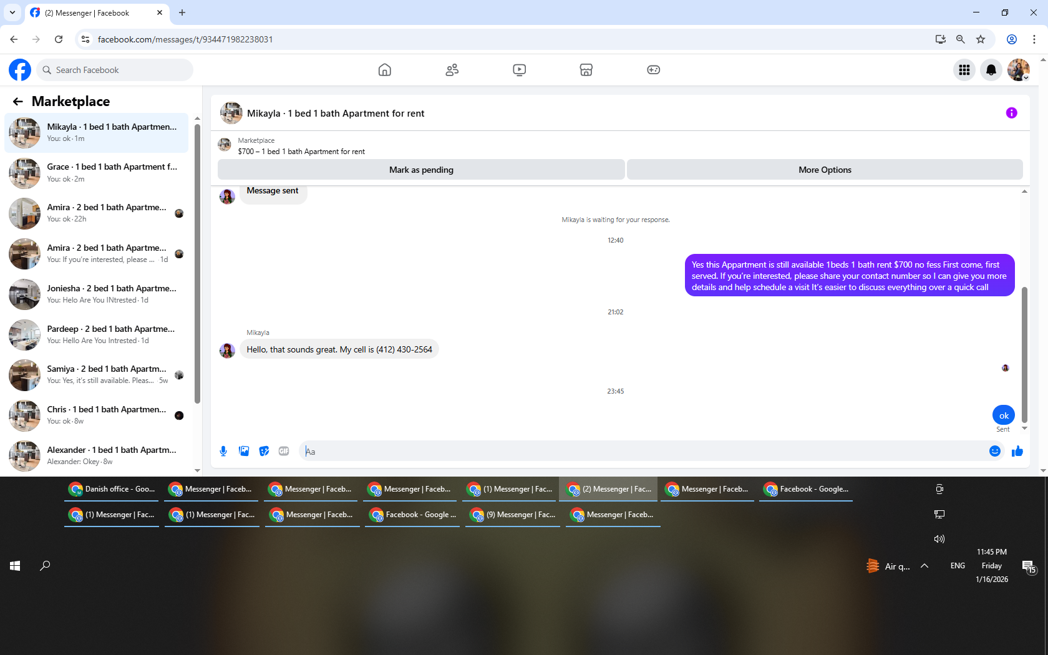Go back in browser history
Viewport: 1048px width, 655px height.
[14, 39]
